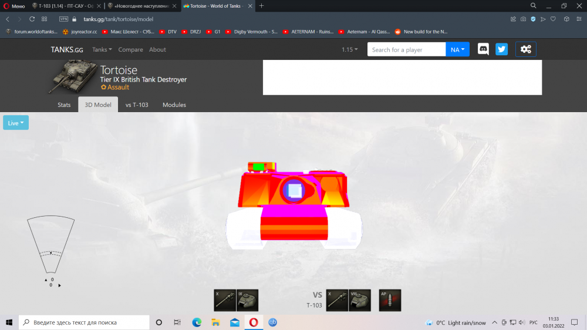The height and width of the screenshot is (330, 587).
Task: Open the NA region dropdown
Action: 457,50
